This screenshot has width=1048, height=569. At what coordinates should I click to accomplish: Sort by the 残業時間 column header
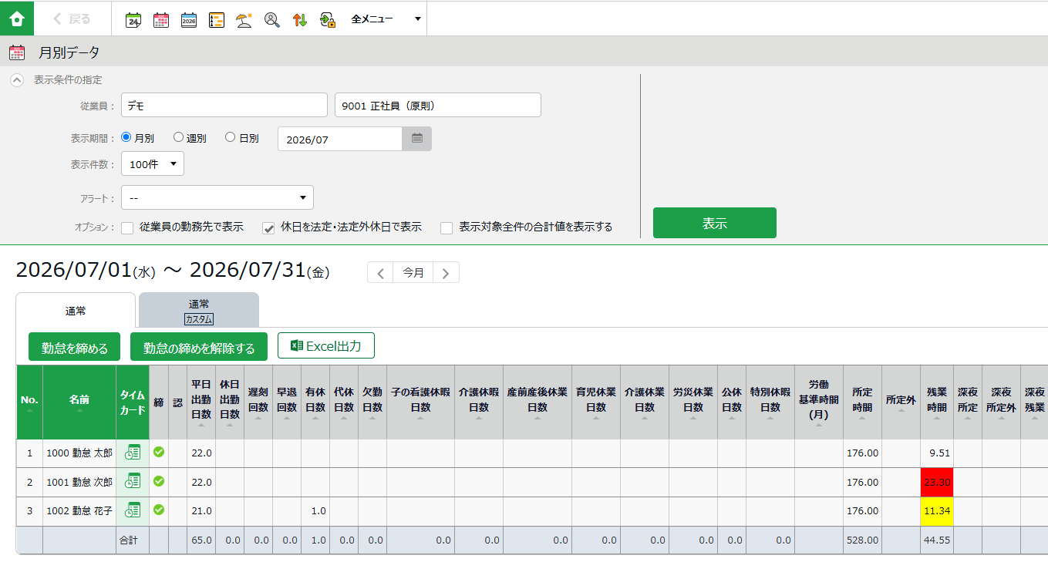pyautogui.click(x=937, y=402)
